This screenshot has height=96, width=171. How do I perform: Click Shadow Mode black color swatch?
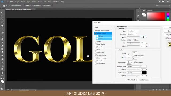pos(144,73)
